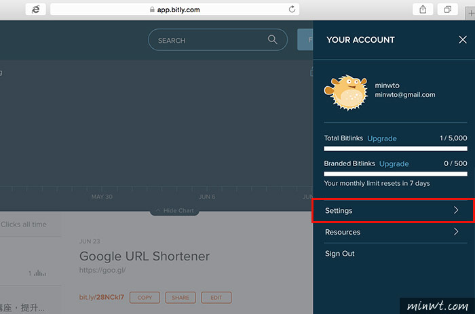Click the COPY button

click(x=145, y=297)
